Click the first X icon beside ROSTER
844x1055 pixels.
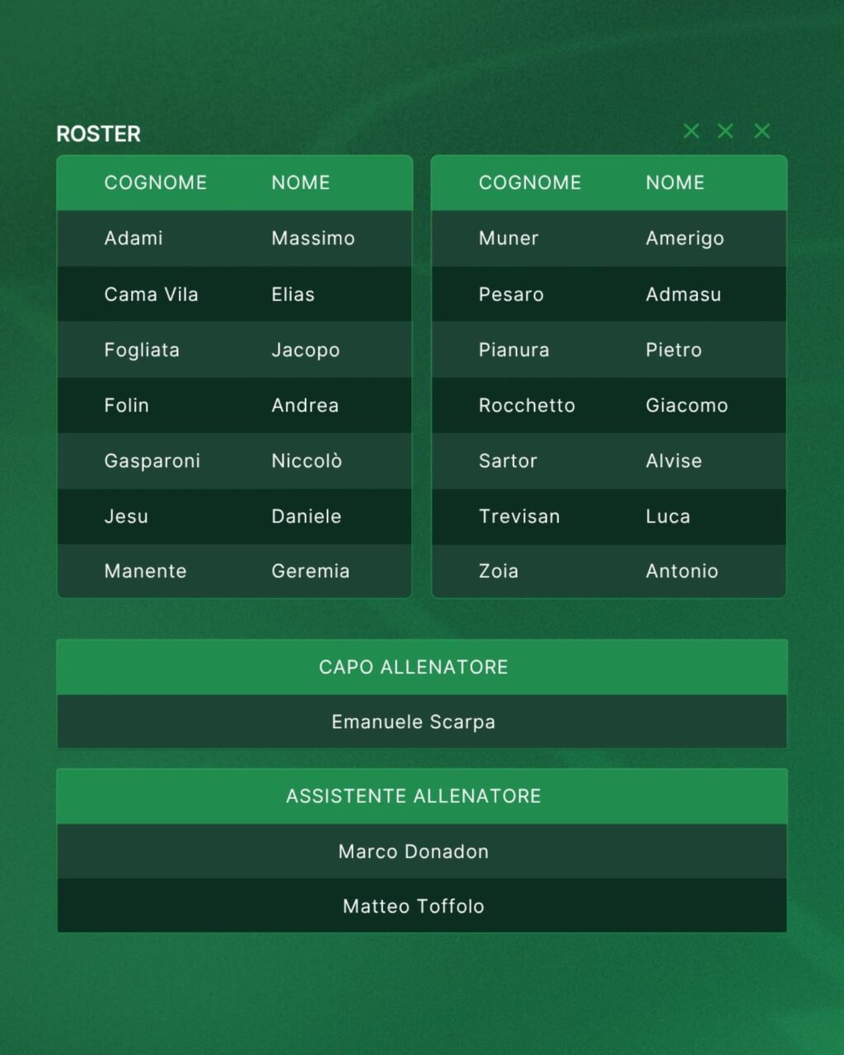[x=692, y=131]
